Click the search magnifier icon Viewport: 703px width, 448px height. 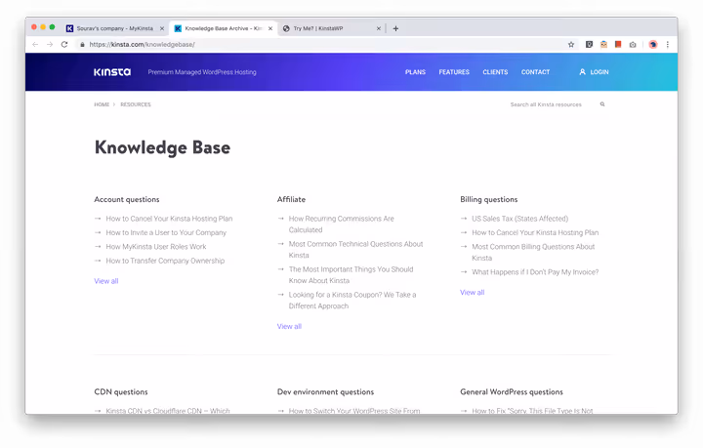(x=602, y=103)
